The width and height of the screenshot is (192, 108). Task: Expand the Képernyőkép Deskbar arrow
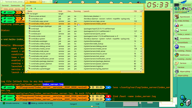(x=191, y=72)
